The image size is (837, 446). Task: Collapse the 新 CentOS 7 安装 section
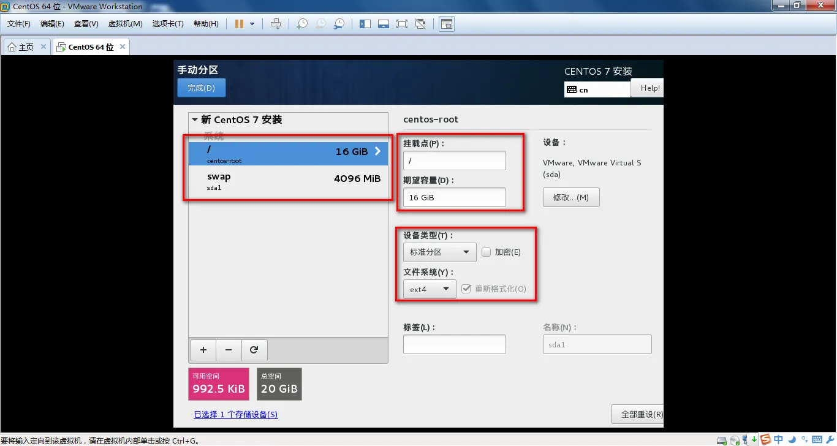pos(195,120)
